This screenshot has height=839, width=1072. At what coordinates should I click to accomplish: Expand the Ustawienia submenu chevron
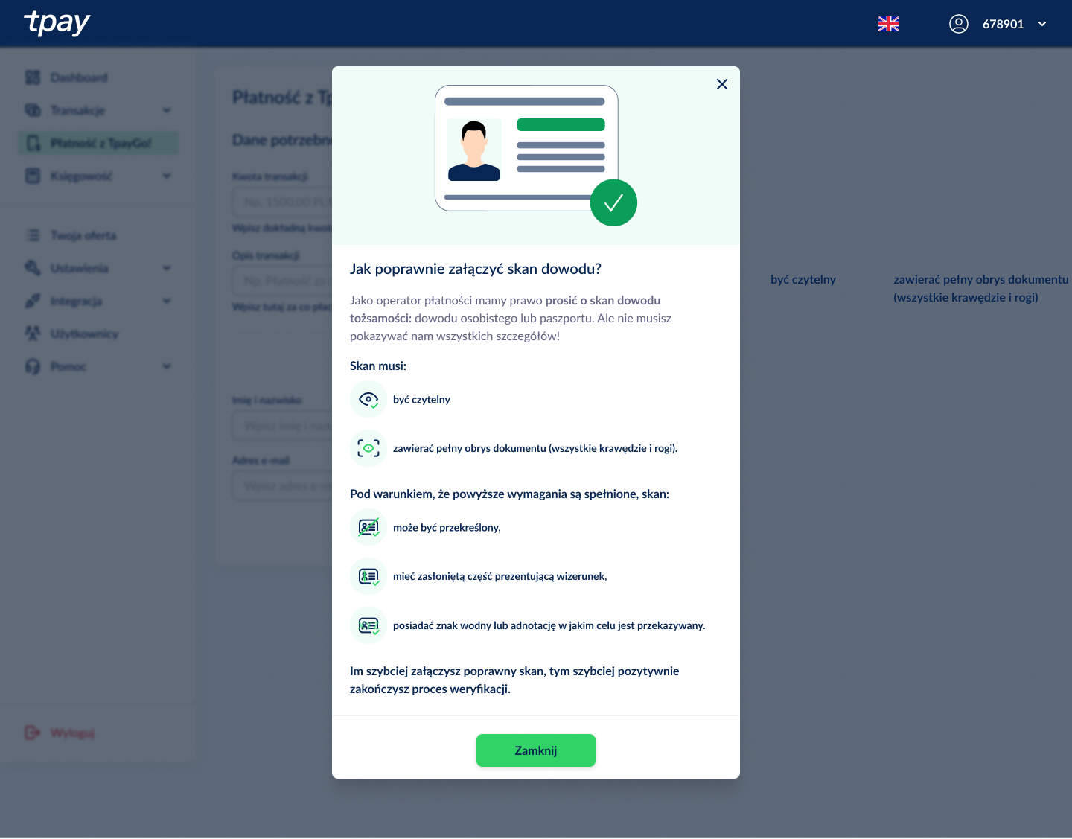click(167, 268)
